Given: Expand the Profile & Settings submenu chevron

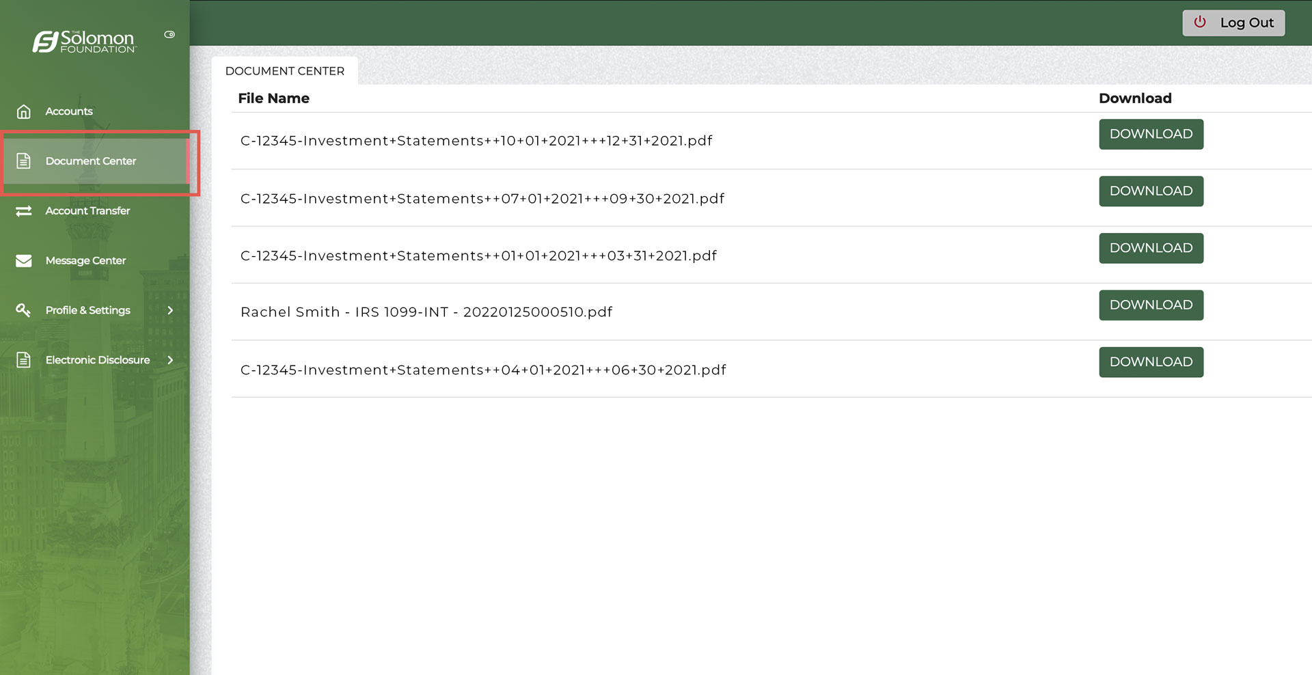Looking at the screenshot, I should tap(170, 310).
